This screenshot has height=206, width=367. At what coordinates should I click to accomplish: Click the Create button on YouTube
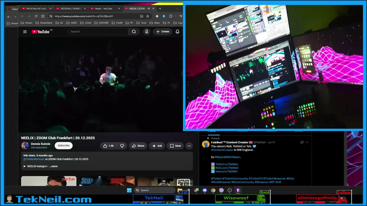(163, 31)
